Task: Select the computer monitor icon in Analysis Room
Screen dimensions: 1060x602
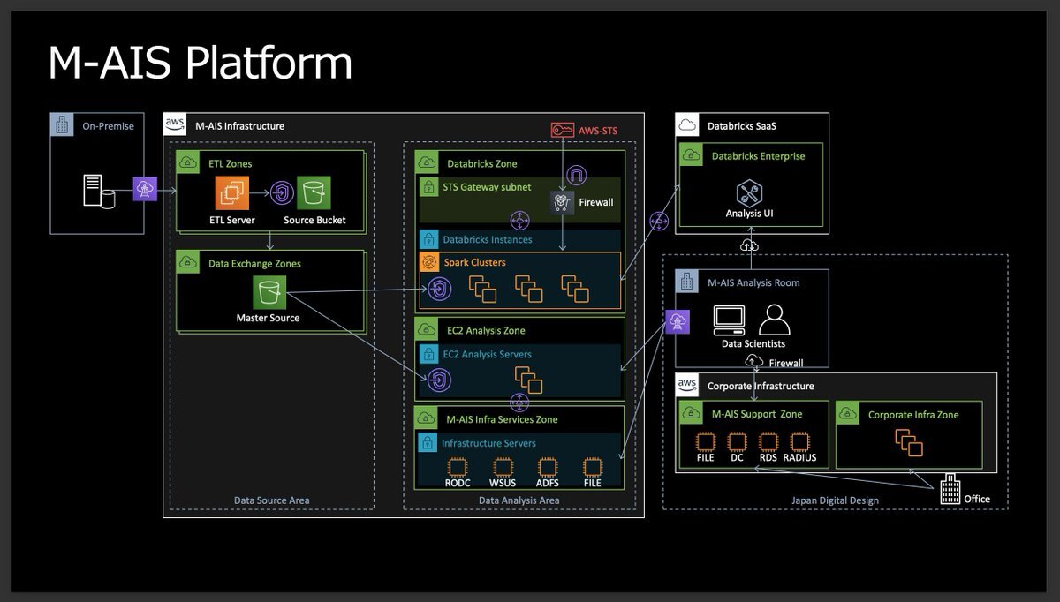Action: point(730,320)
